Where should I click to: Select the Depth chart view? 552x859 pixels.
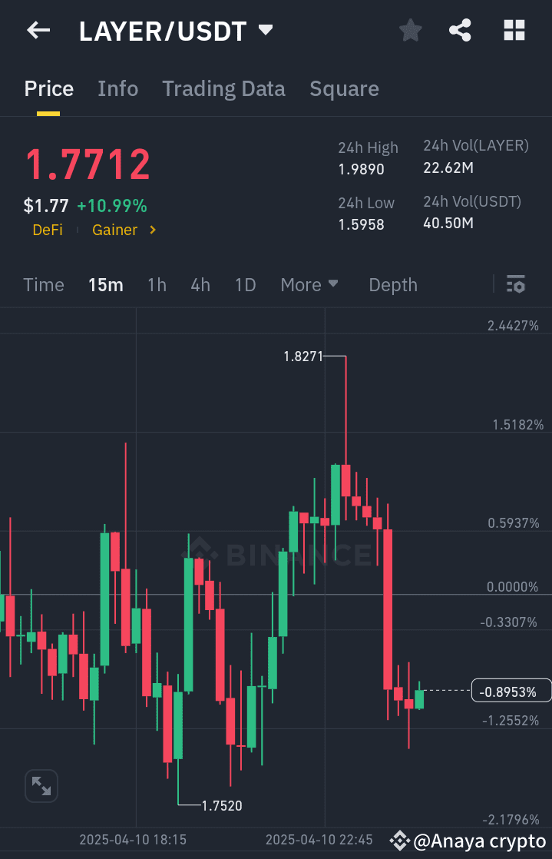coord(392,284)
